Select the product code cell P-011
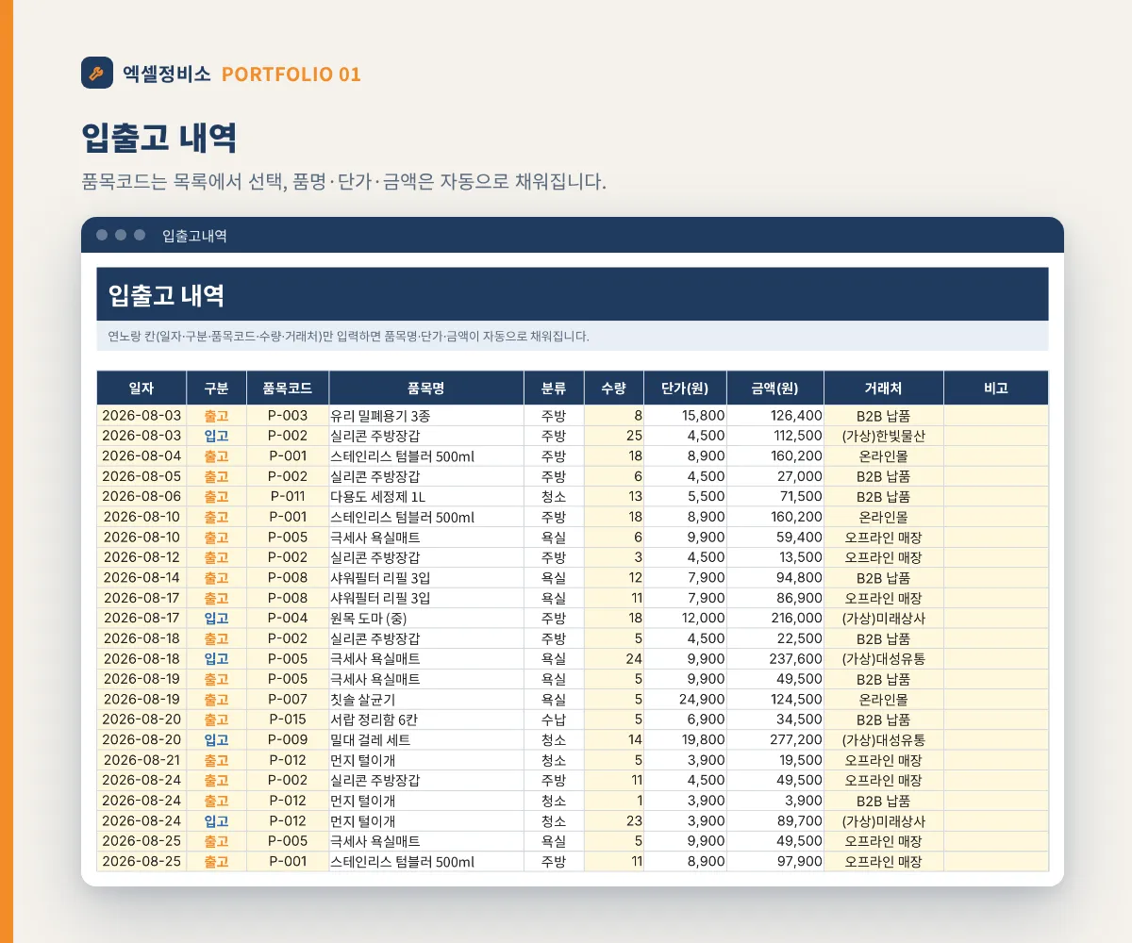The image size is (1132, 943). tap(288, 496)
